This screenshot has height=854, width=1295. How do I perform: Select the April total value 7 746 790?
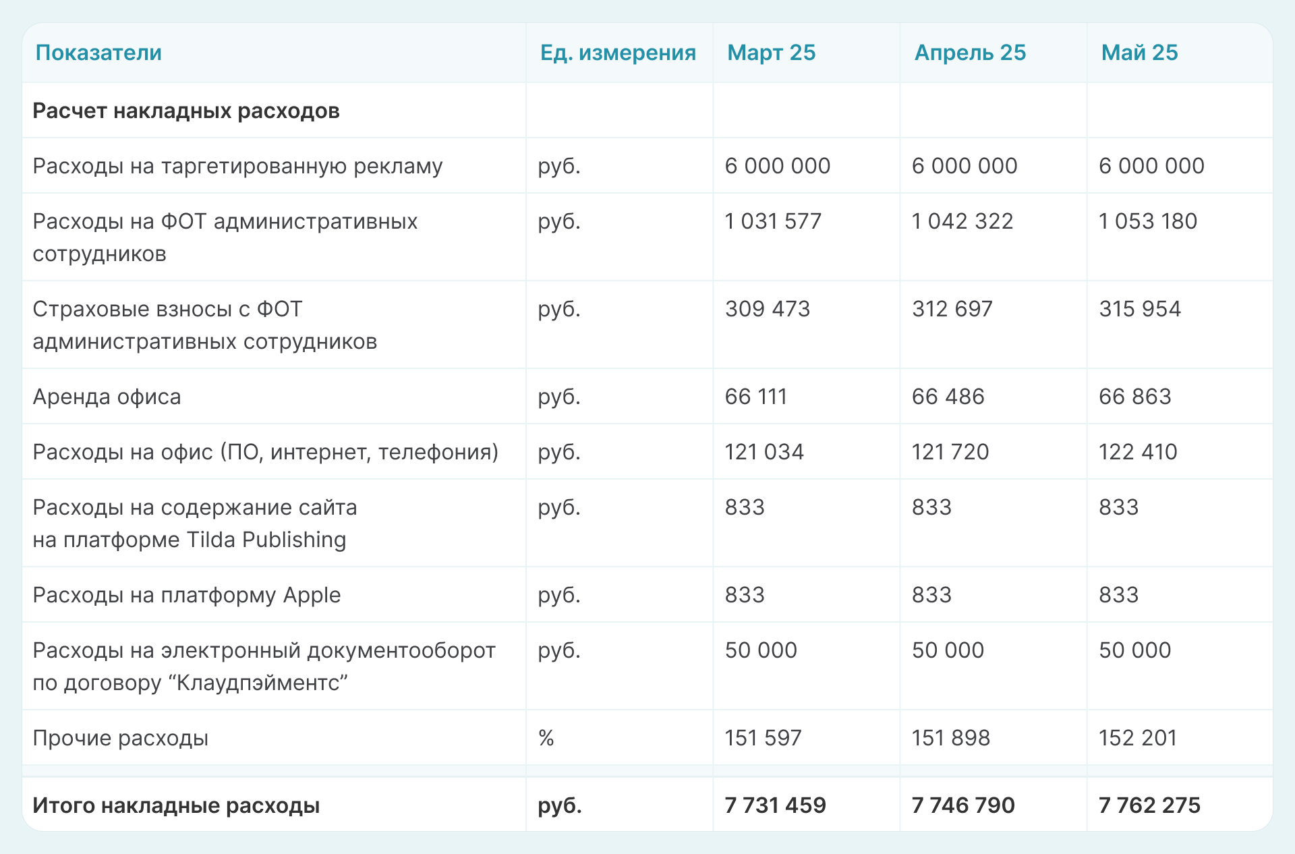pos(962,805)
